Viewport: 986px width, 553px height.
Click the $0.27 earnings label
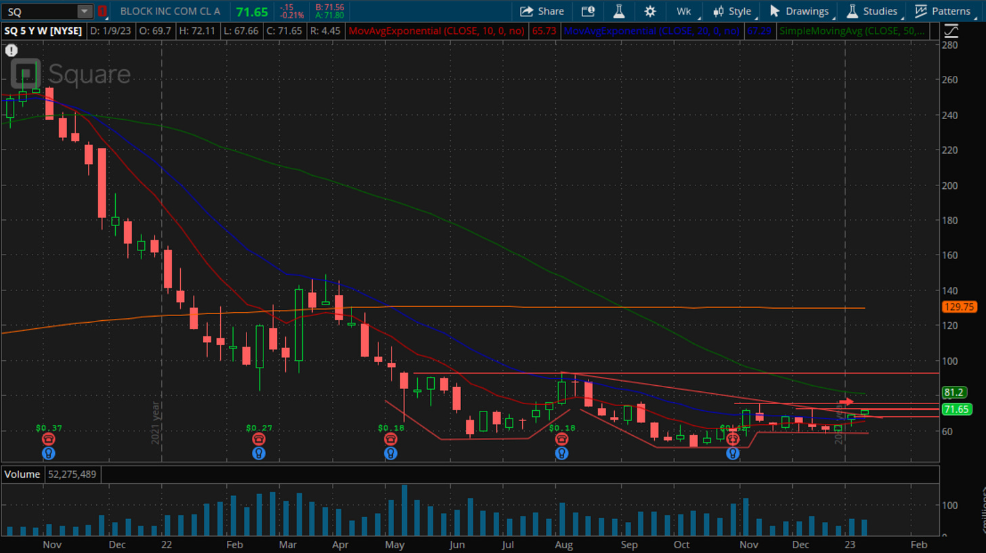click(259, 428)
